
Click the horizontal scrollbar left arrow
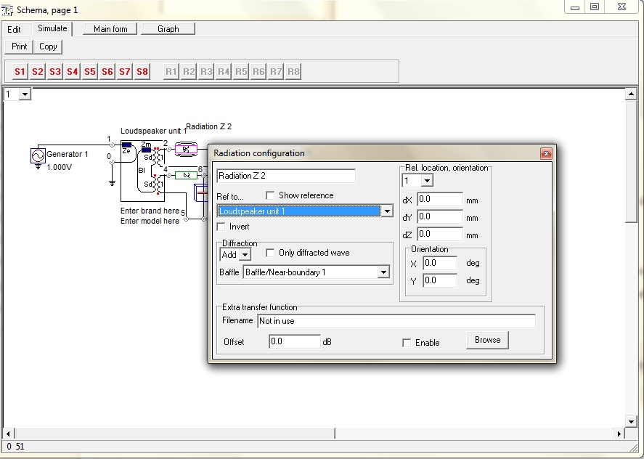pyautogui.click(x=8, y=433)
